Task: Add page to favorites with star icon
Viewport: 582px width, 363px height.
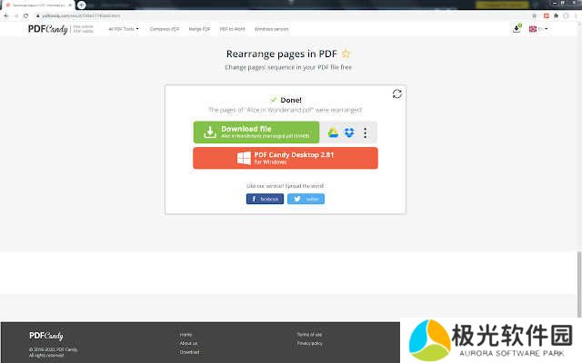Action: 346,54
